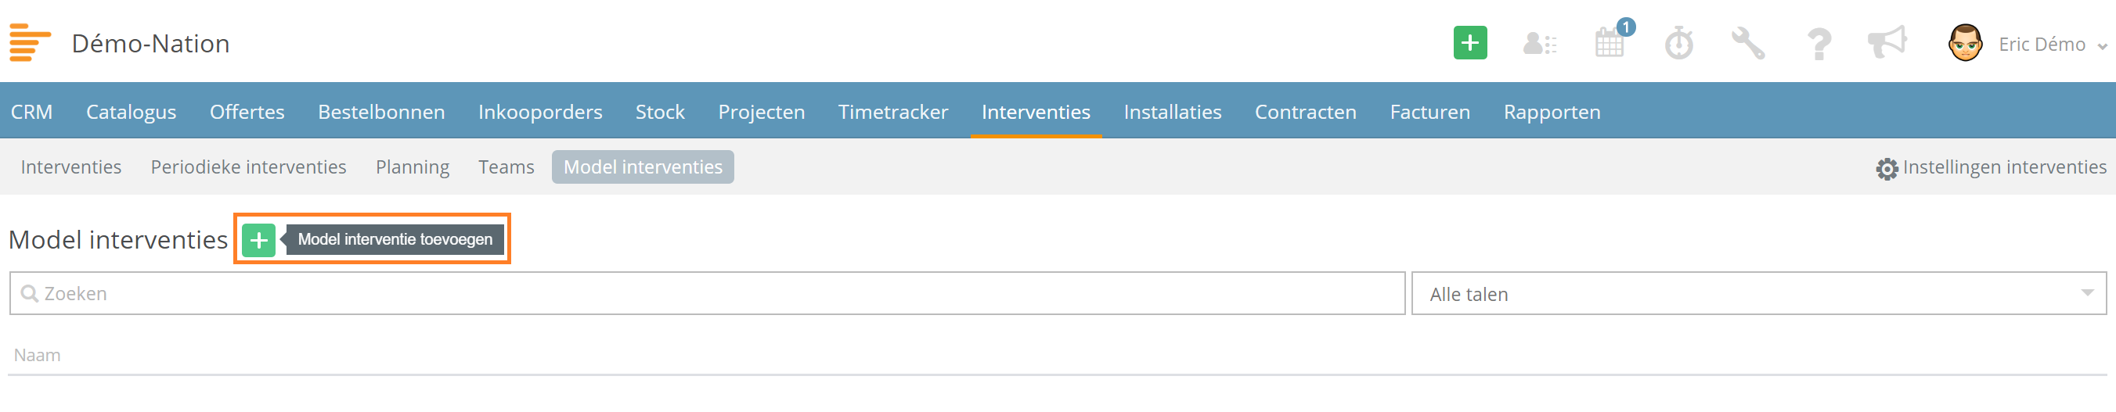Open the megaphone announcements icon

[x=1887, y=42]
